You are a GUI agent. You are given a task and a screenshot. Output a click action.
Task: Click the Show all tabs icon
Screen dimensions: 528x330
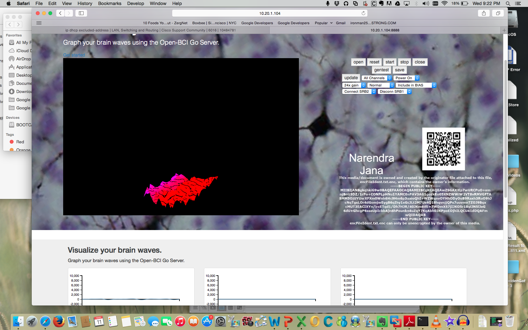(498, 13)
